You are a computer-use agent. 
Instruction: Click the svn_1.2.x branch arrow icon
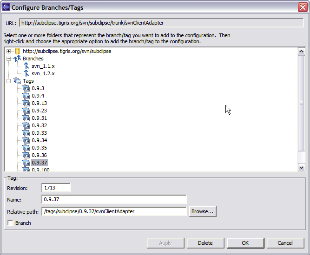[x=26, y=73]
